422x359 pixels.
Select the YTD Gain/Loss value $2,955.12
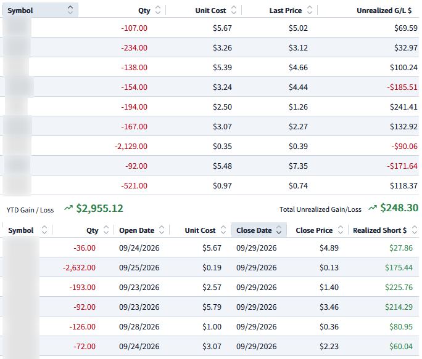click(99, 208)
